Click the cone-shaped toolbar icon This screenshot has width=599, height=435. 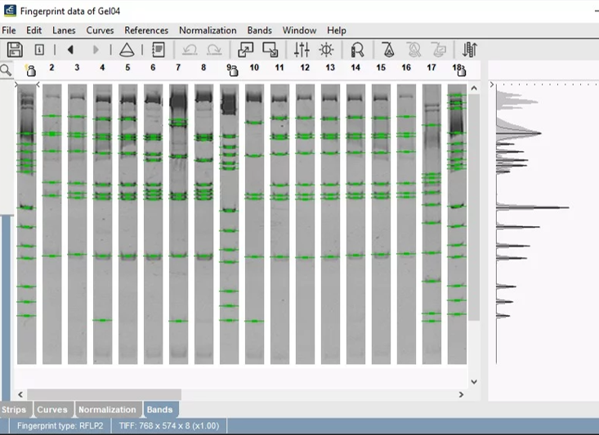tap(127, 50)
